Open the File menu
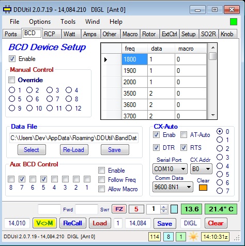This screenshot has height=246, width=245. coord(14,22)
